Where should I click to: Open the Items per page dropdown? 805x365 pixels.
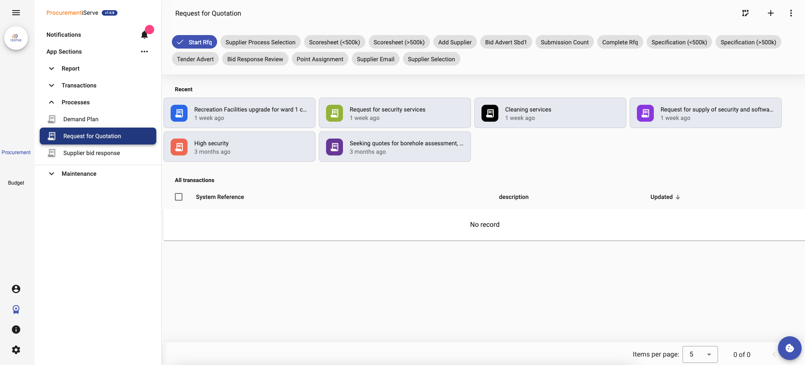tap(700, 354)
